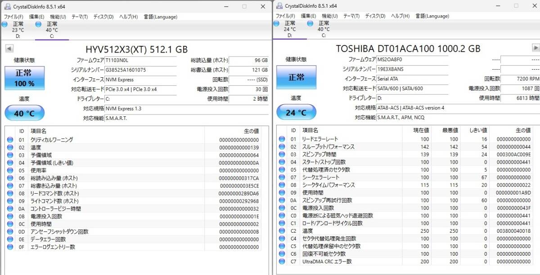This screenshot has height=275, width=540.
Task: Click the total host writes field showing 121 GB
Action: pyautogui.click(x=249, y=70)
